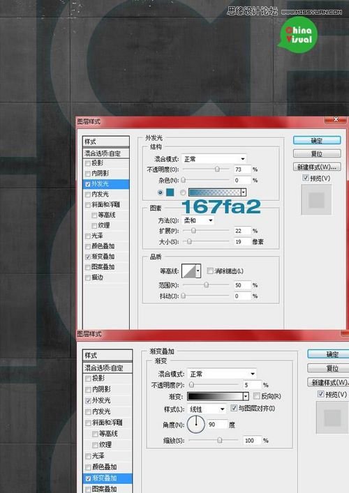Image resolution: width=349 pixels, height=493 pixels.
Task: Toggle 预览(V) in the lower 渐变叠加 dialog
Action: (320, 394)
